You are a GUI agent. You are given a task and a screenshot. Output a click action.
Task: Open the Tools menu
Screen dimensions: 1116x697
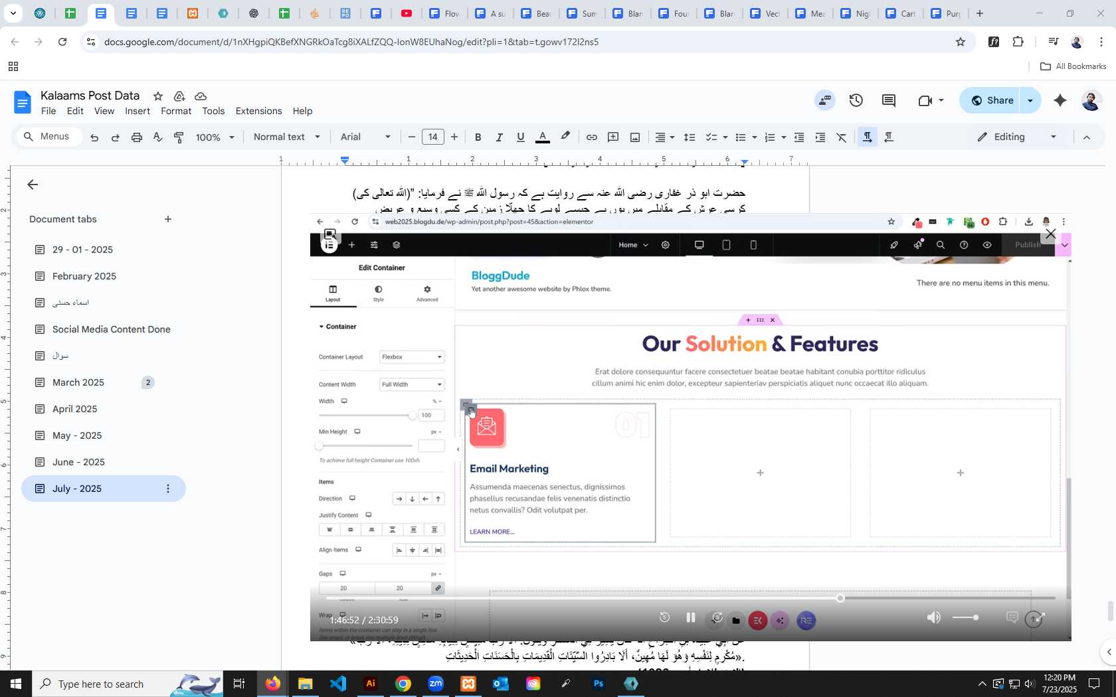click(213, 111)
